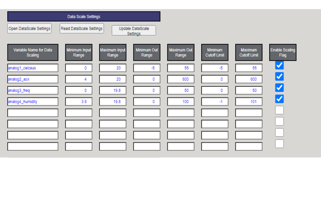The height and width of the screenshot is (214, 321).
Task: Click the Open DataScale Settings button
Action: [x=29, y=29]
